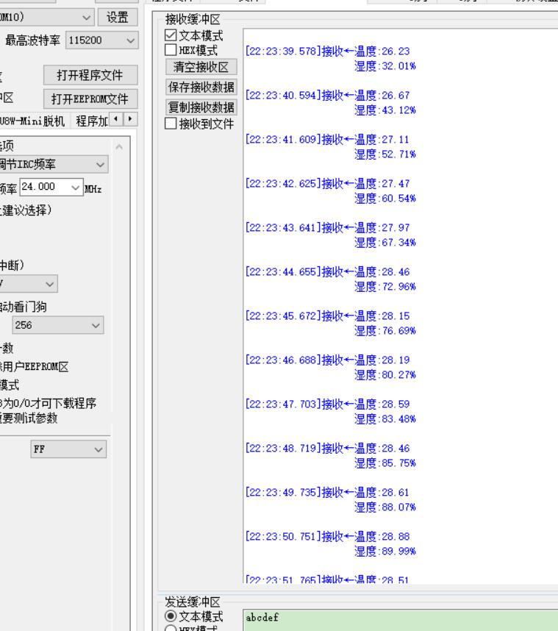Click the abcdef send text field

point(400,620)
